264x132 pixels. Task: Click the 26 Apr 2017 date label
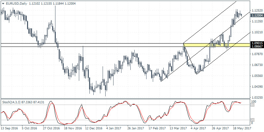click(x=220, y=128)
